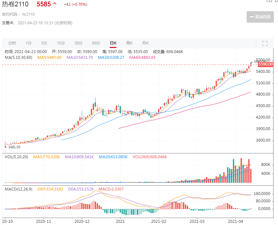Select the 5分 interval tab
This screenshot has width=278, height=225.
coord(44,43)
